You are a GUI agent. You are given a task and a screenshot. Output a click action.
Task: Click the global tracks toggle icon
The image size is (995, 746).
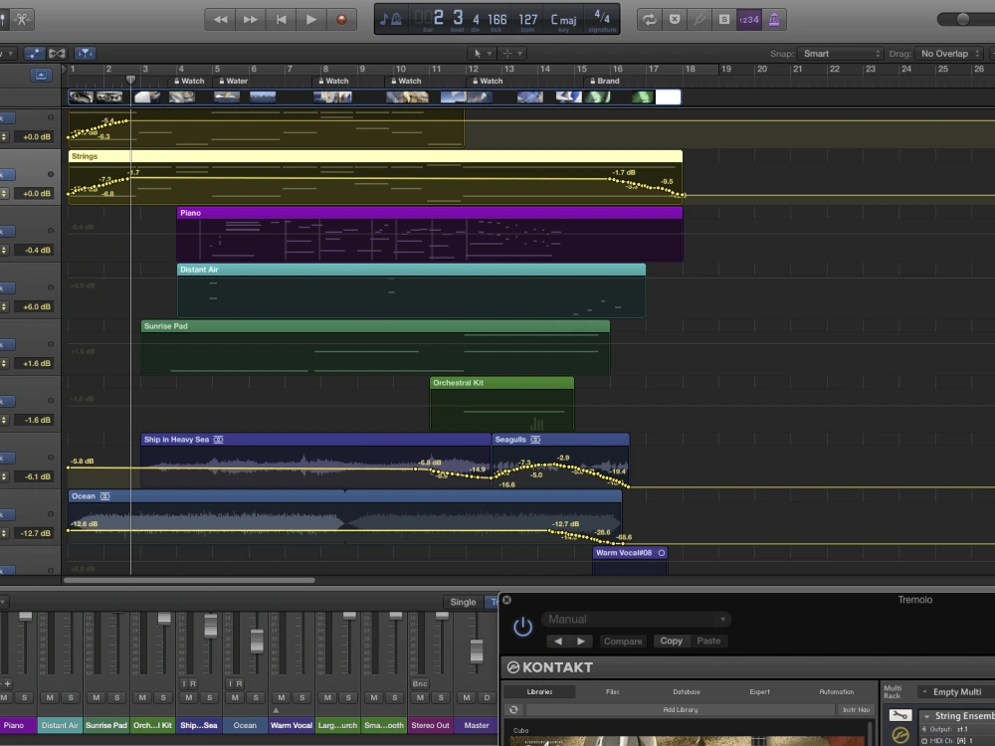coord(41,75)
